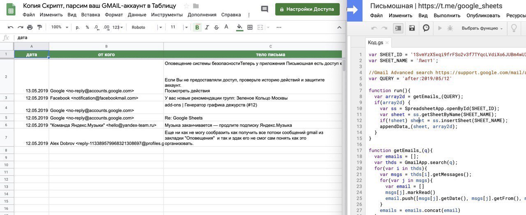
Task: Undo in the Sheets toolbar
Action: [x=11, y=27]
